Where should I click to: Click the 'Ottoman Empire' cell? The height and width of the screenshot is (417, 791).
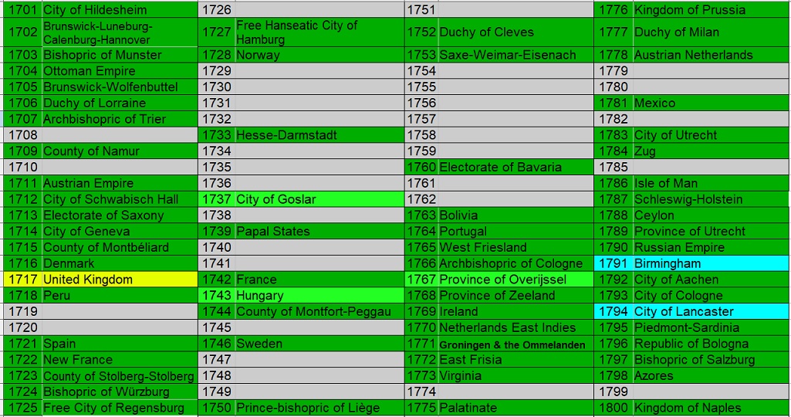tap(120, 71)
